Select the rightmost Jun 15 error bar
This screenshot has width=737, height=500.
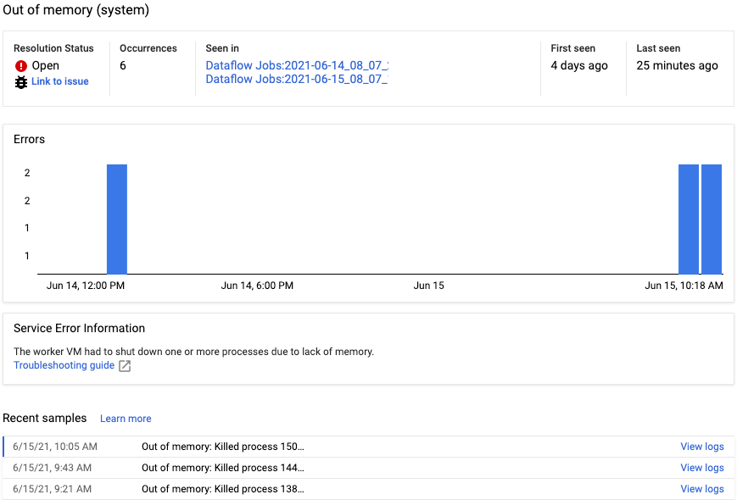click(x=708, y=216)
